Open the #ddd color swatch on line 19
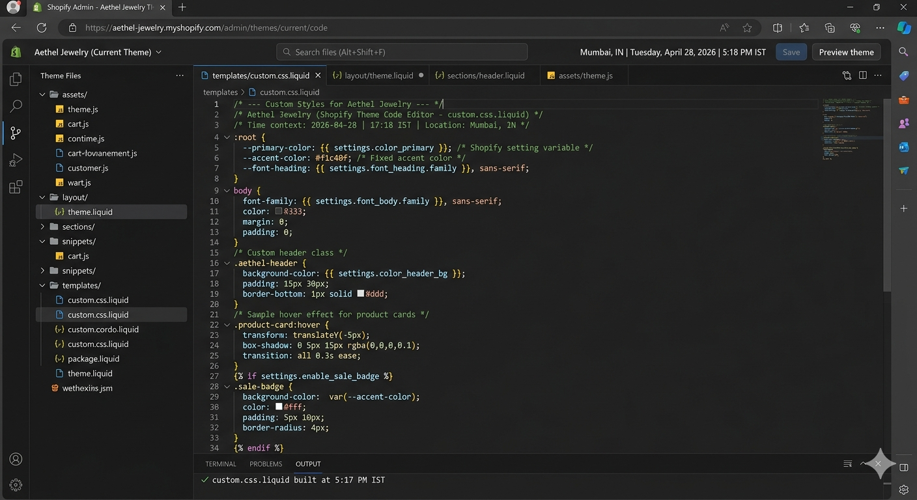Screen dimensions: 917x500 click(360, 294)
